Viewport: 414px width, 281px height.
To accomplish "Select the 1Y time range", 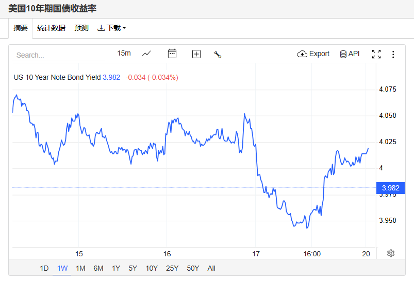I will (116, 268).
